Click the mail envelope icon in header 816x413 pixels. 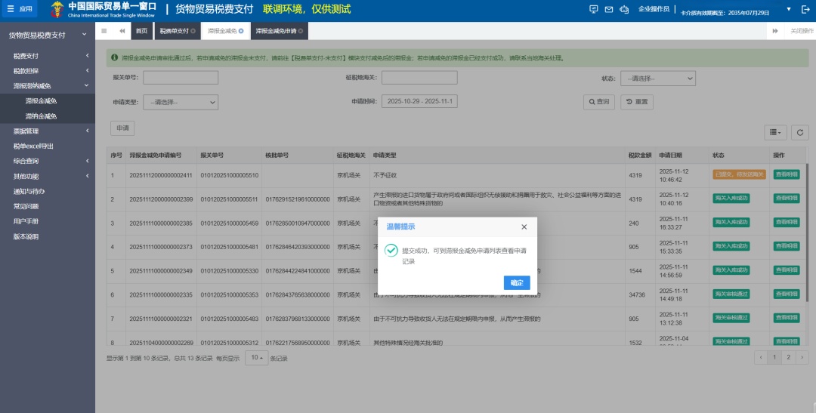coord(609,9)
